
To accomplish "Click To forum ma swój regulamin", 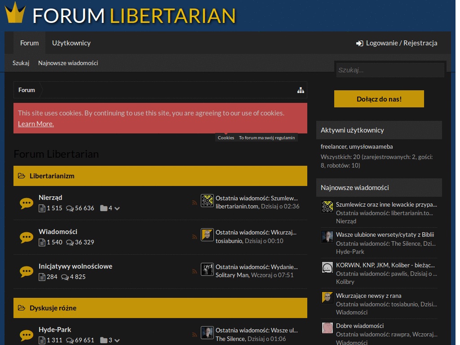I will point(267,137).
